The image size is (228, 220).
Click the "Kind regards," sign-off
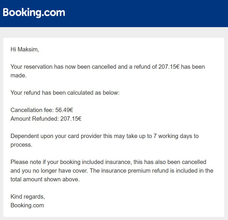[28, 197]
